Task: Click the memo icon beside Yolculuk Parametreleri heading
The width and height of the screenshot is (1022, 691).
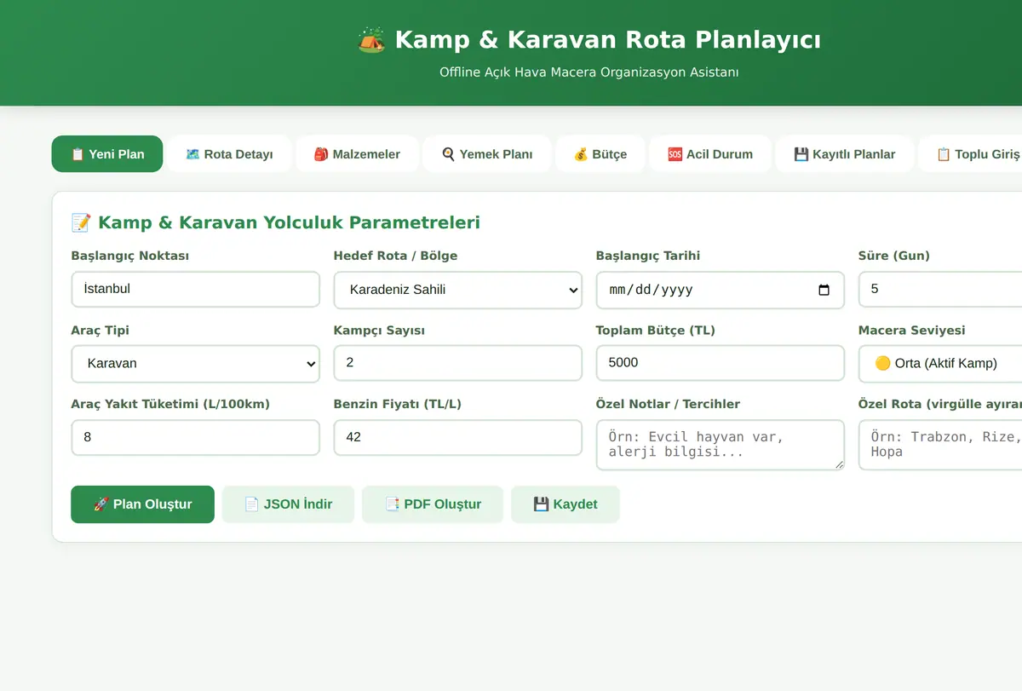Action: coord(81,222)
